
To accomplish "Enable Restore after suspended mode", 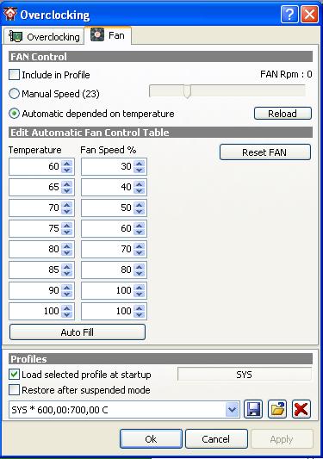I will click(x=14, y=390).
